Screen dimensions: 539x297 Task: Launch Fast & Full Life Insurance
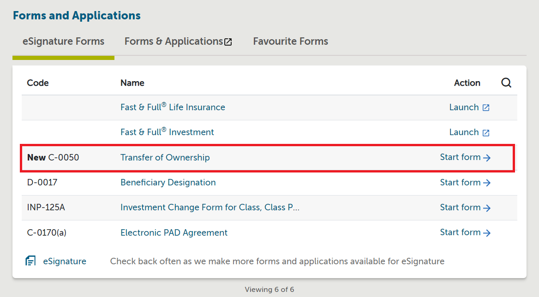point(464,107)
